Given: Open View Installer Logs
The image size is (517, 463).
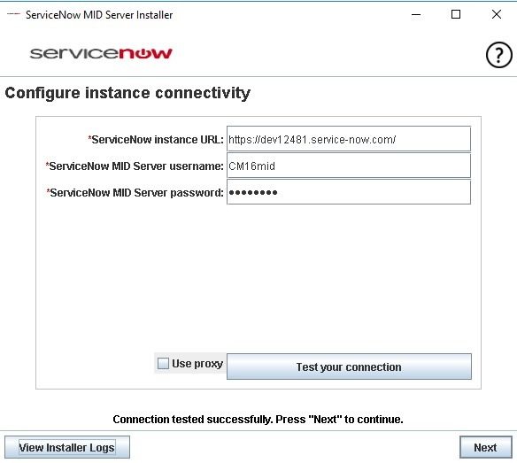Looking at the screenshot, I should 67,447.
